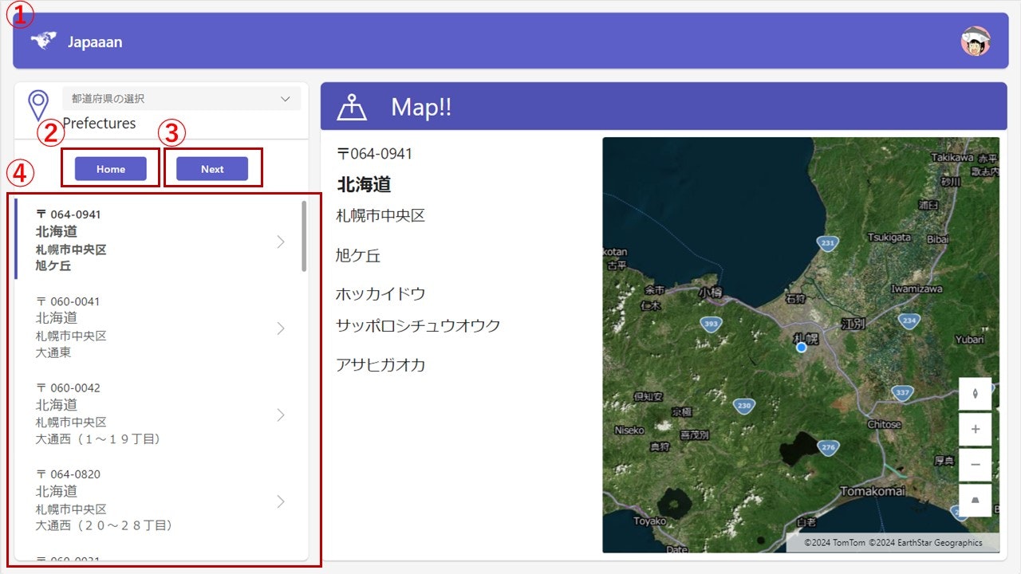Click Takikawa label on map
Image resolution: width=1021 pixels, height=574 pixels.
(x=953, y=159)
